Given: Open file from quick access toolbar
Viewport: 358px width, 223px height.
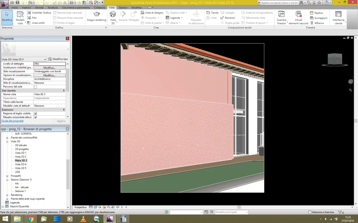Looking at the screenshot, I should point(12,2).
